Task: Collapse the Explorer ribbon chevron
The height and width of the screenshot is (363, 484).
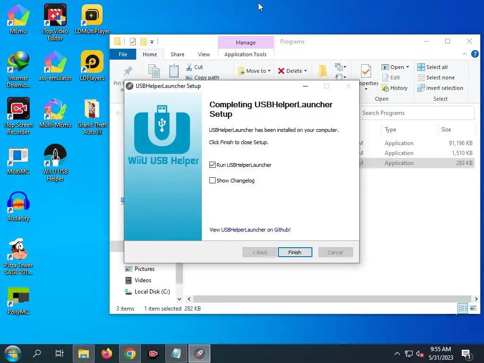Action: (465, 54)
